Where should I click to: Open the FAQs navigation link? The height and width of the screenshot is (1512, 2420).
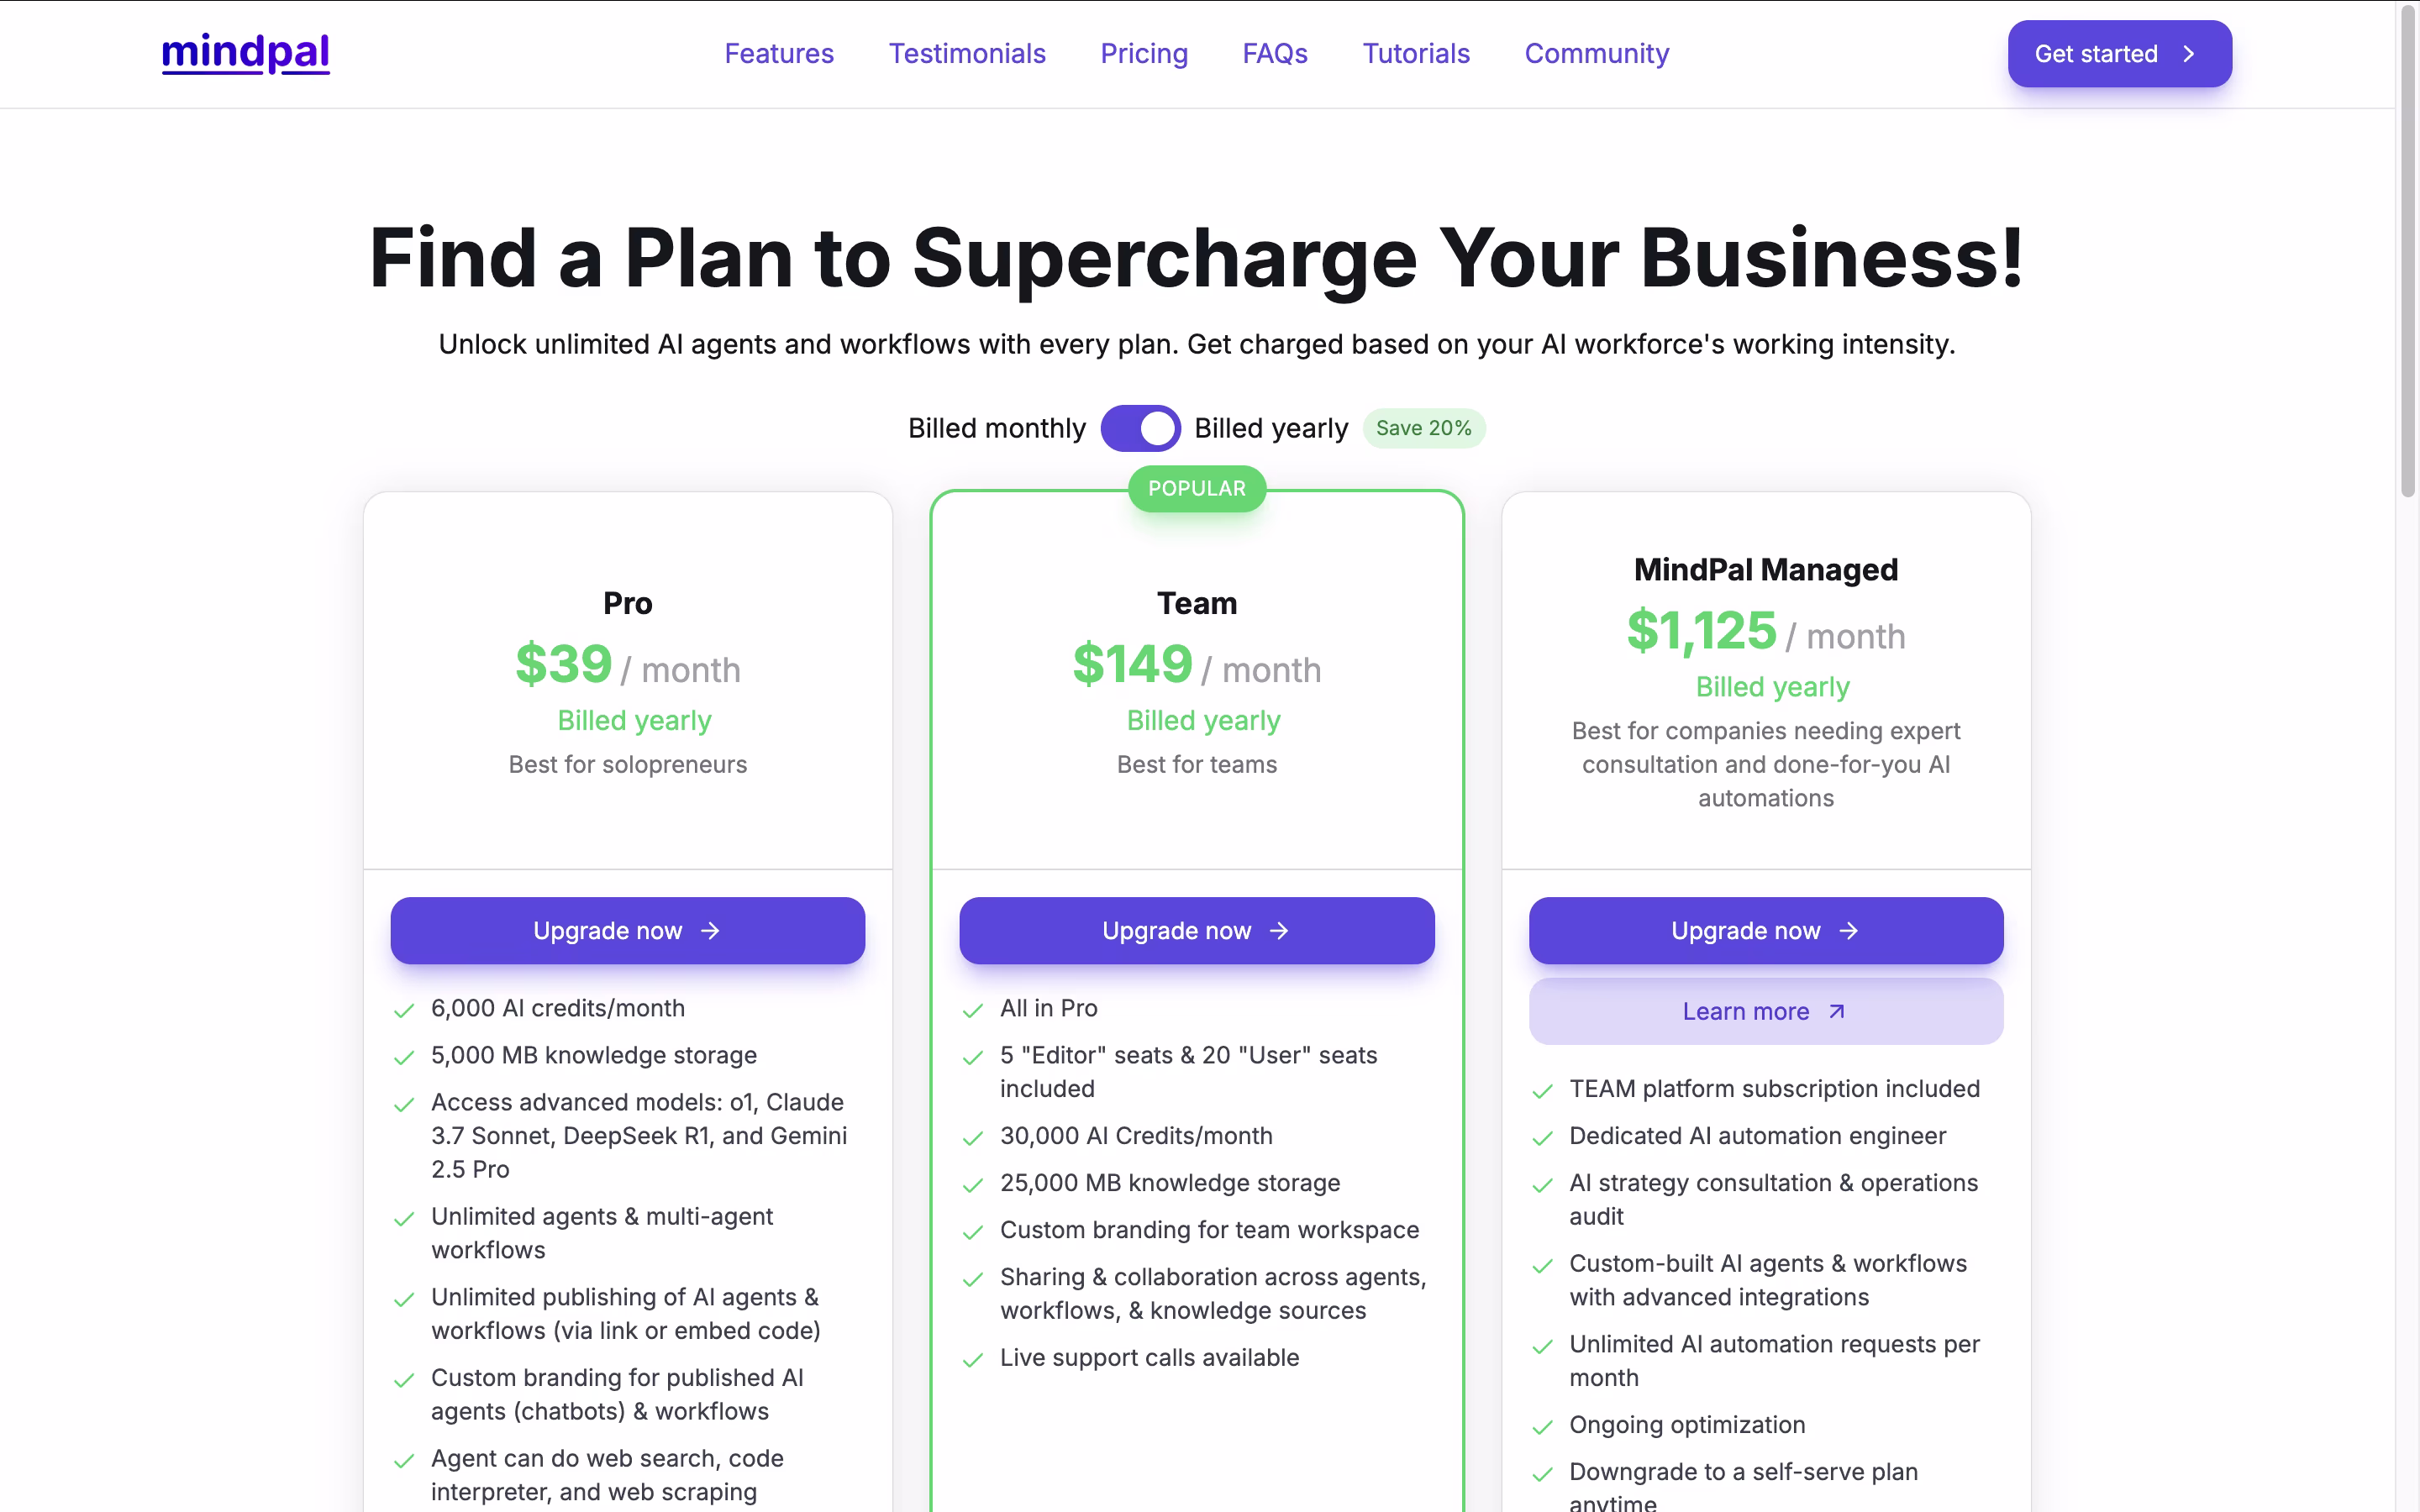click(1275, 54)
